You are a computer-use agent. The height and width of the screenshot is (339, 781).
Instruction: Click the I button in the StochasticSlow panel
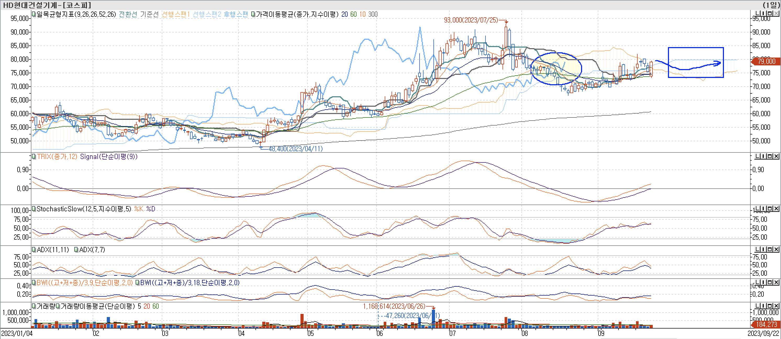763,208
